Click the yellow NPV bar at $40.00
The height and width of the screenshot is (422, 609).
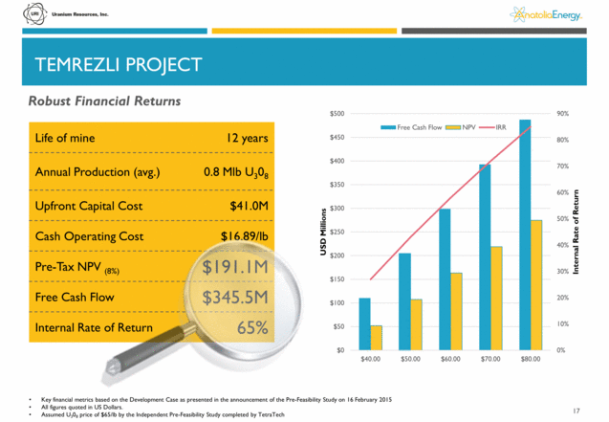[x=377, y=338]
